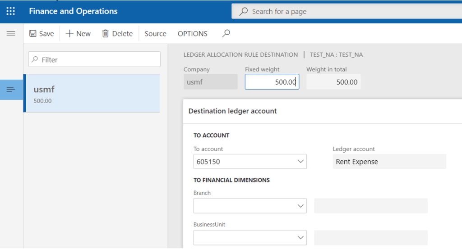Click the Company field usmf
This screenshot has width=462, height=249.
(210, 82)
